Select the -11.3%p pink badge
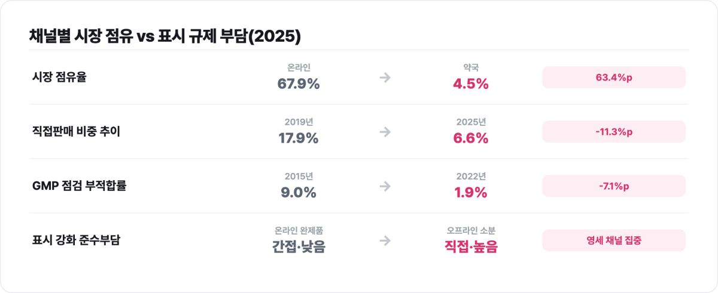Viewport: 718px width, 293px height. [614, 132]
